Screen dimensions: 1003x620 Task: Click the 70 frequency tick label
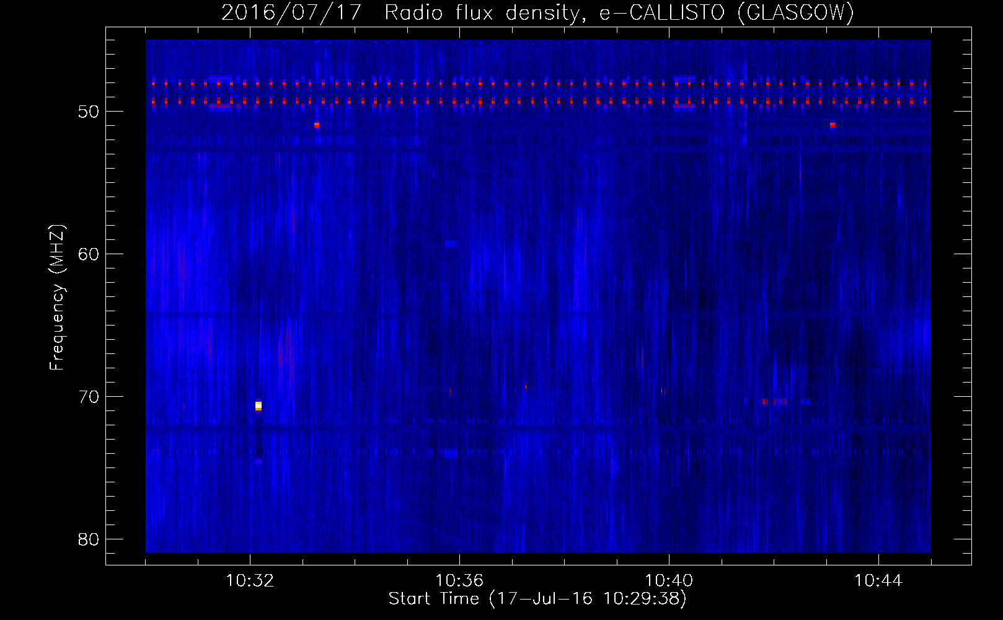point(89,397)
